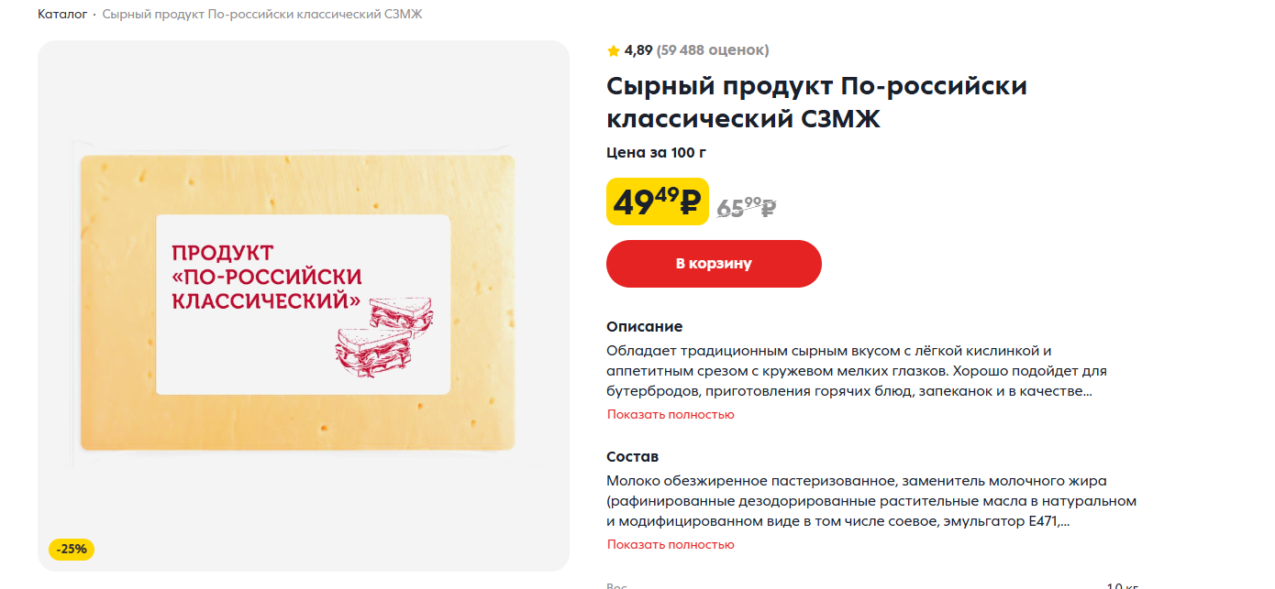Click the yellow 49.49 ₽ price tag
Screen dimensions: 1275x589
click(658, 202)
